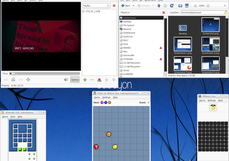Open Settings menu in Five or More
The image size is (229, 161).
click(106, 97)
